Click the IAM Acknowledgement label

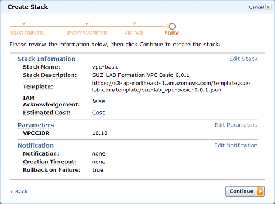[x=51, y=101]
